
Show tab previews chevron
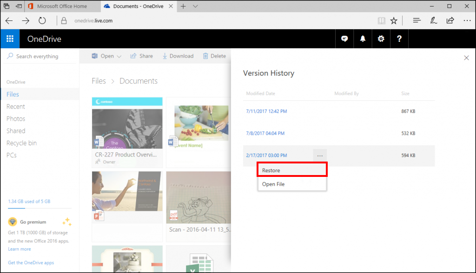195,6
